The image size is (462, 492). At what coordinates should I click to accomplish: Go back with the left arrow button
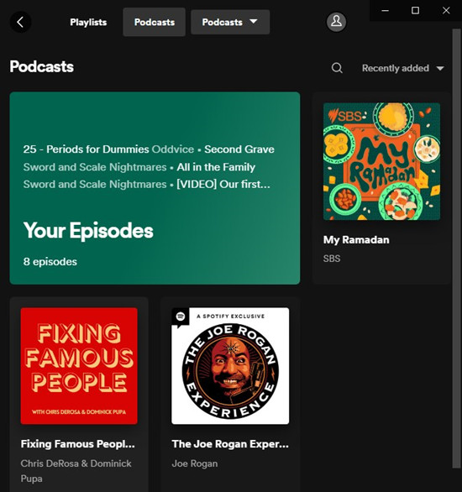pos(20,22)
